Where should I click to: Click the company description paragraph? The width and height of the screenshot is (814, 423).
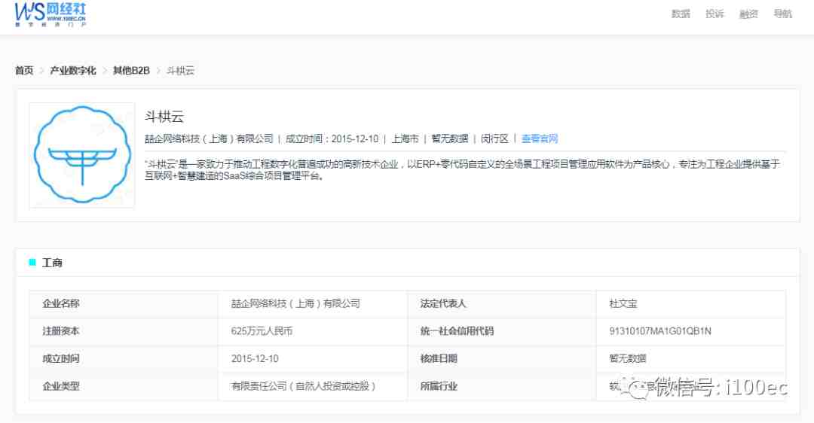(x=462, y=170)
